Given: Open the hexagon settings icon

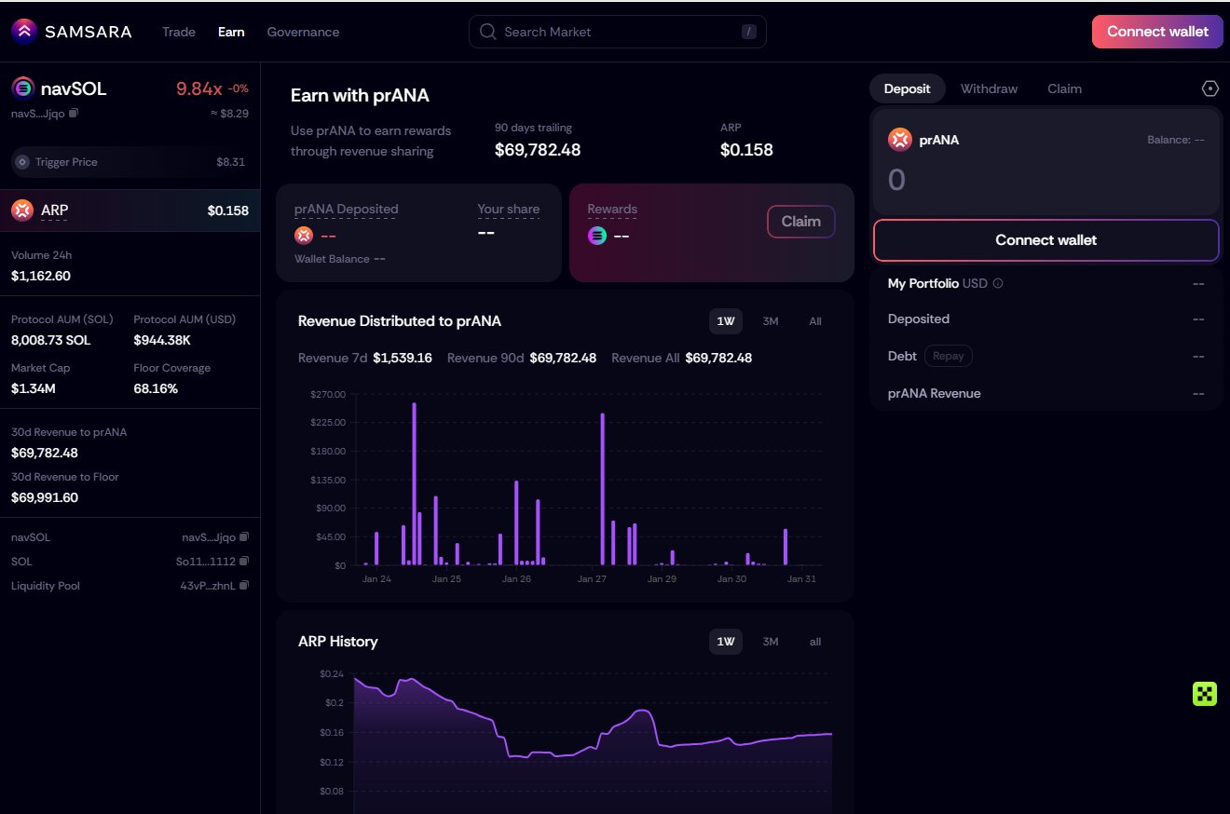Looking at the screenshot, I should (1209, 88).
